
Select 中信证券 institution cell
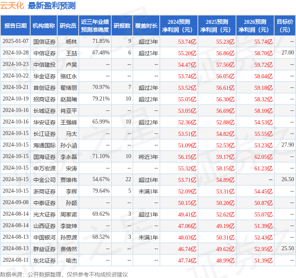44,53
